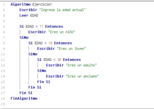Click the "Eres un adulto" string
Screen dimensions: 154x109
pos(81,65)
